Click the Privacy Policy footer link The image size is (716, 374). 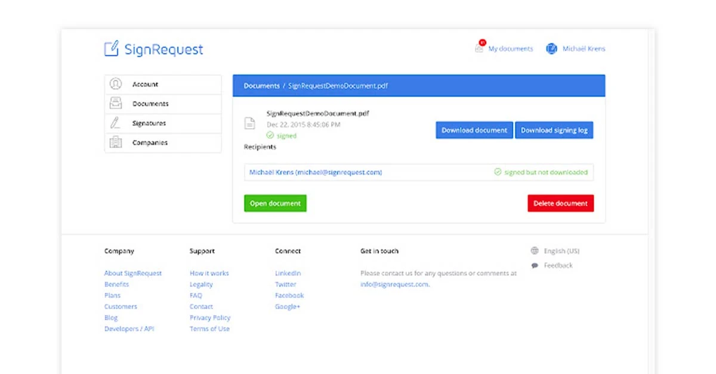click(x=209, y=317)
